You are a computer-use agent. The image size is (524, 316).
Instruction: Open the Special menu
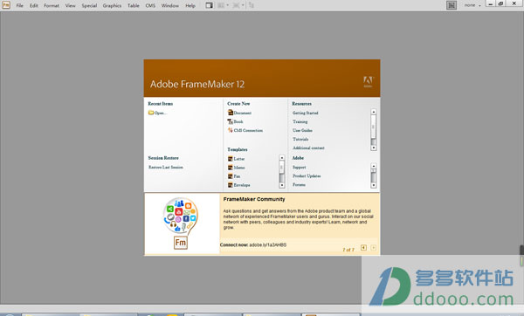click(x=89, y=5)
